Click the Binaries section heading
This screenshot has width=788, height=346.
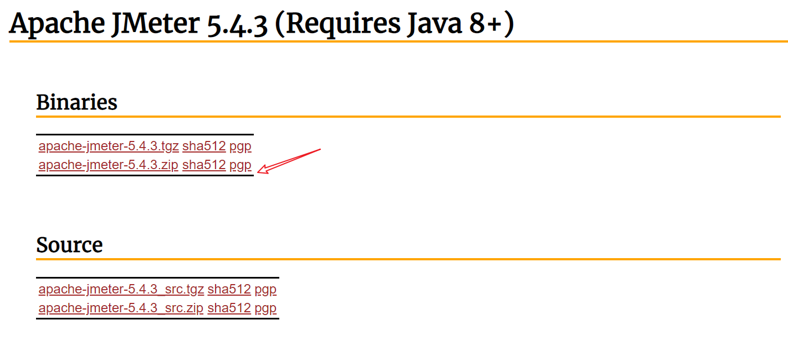76,102
